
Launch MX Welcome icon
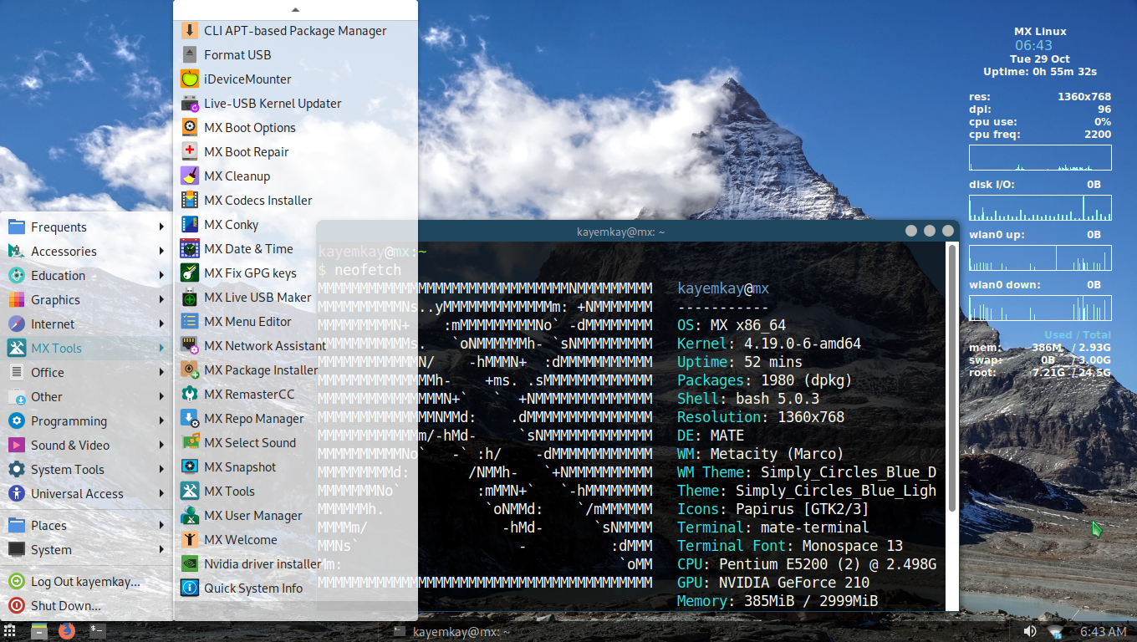pyautogui.click(x=190, y=540)
